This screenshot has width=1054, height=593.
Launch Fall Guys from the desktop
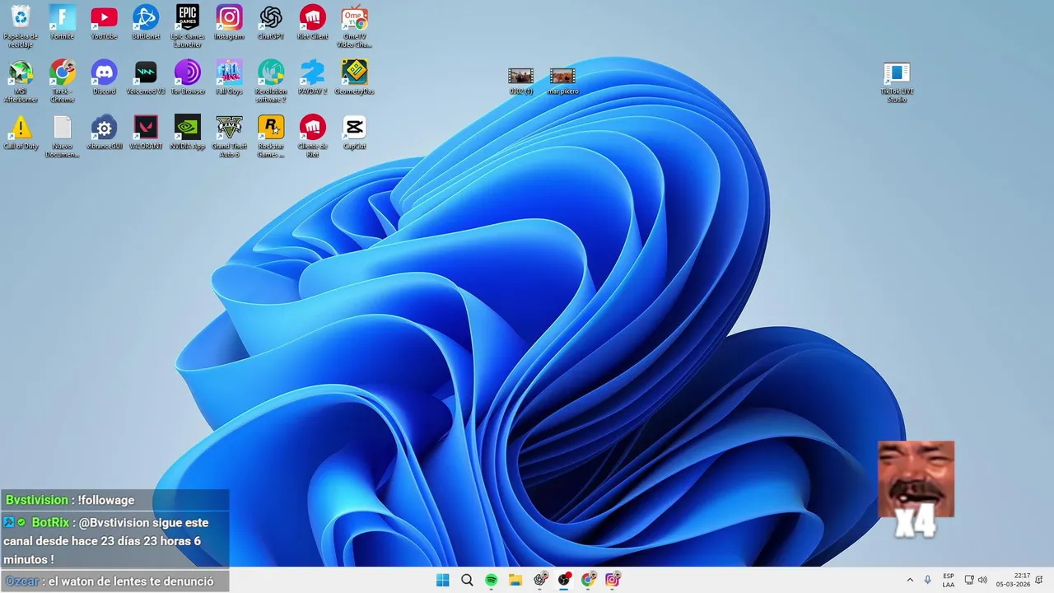coord(229,77)
